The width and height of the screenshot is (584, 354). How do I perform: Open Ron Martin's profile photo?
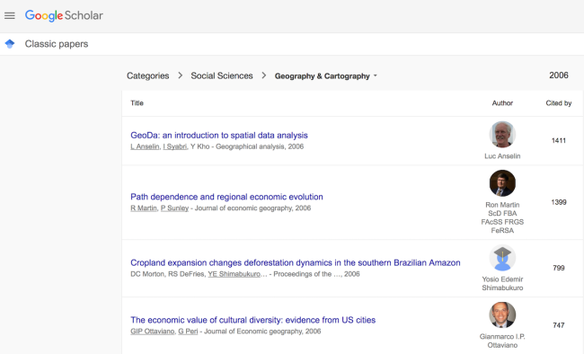pyautogui.click(x=502, y=183)
